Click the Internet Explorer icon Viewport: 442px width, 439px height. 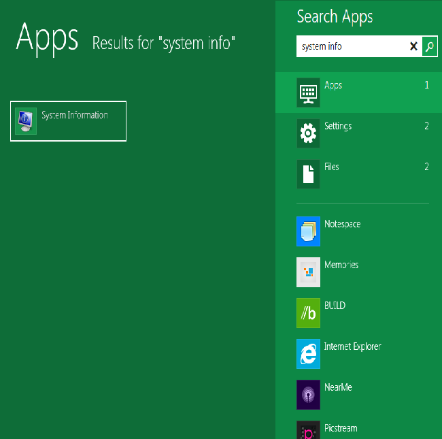[308, 354]
